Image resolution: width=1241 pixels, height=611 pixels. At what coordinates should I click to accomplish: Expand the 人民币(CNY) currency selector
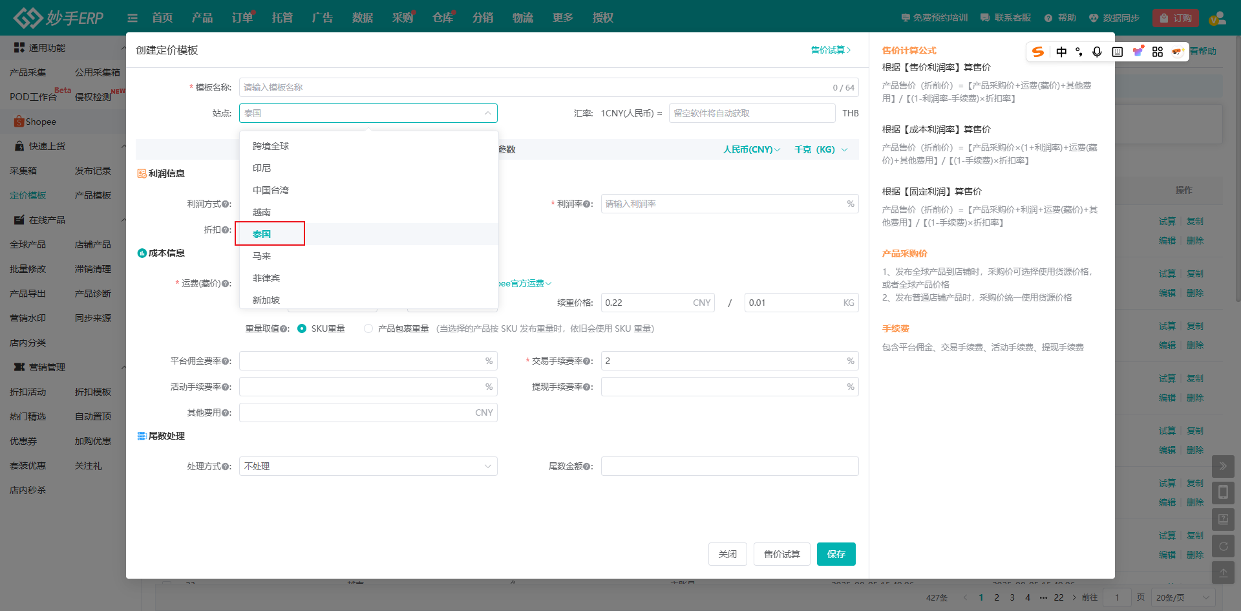pos(751,149)
